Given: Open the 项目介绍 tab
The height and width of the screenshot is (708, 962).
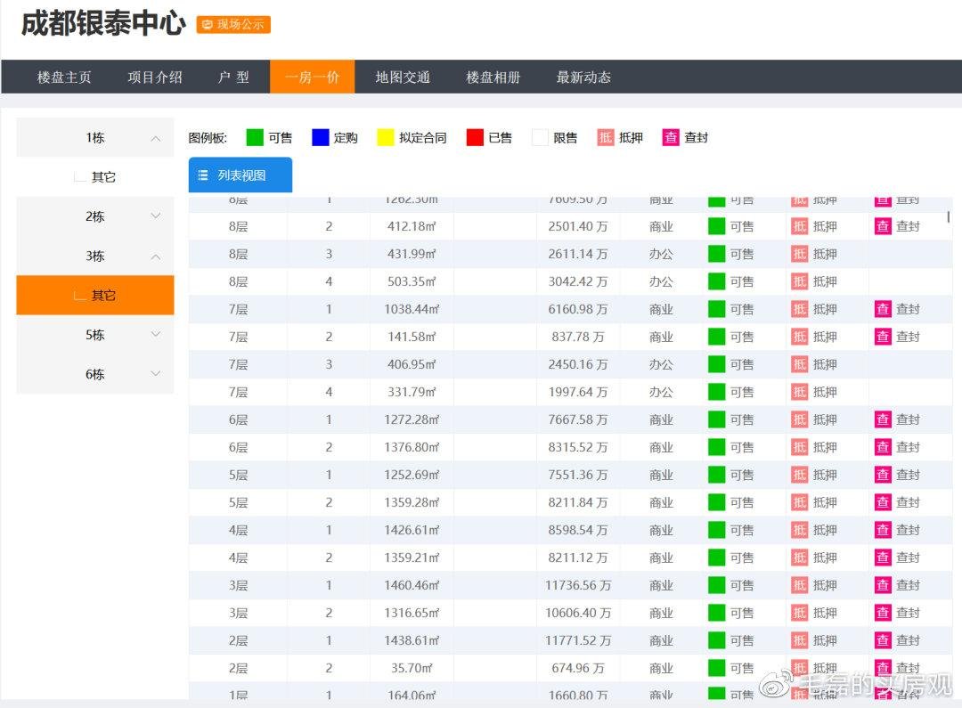Looking at the screenshot, I should (155, 77).
